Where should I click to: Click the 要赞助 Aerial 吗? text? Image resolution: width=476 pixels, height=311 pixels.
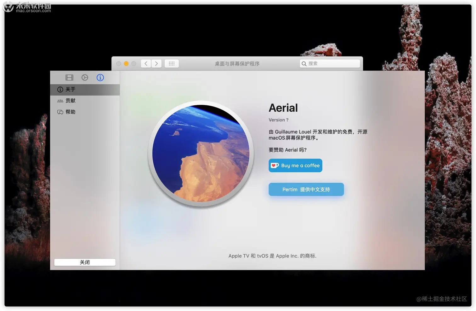point(287,150)
